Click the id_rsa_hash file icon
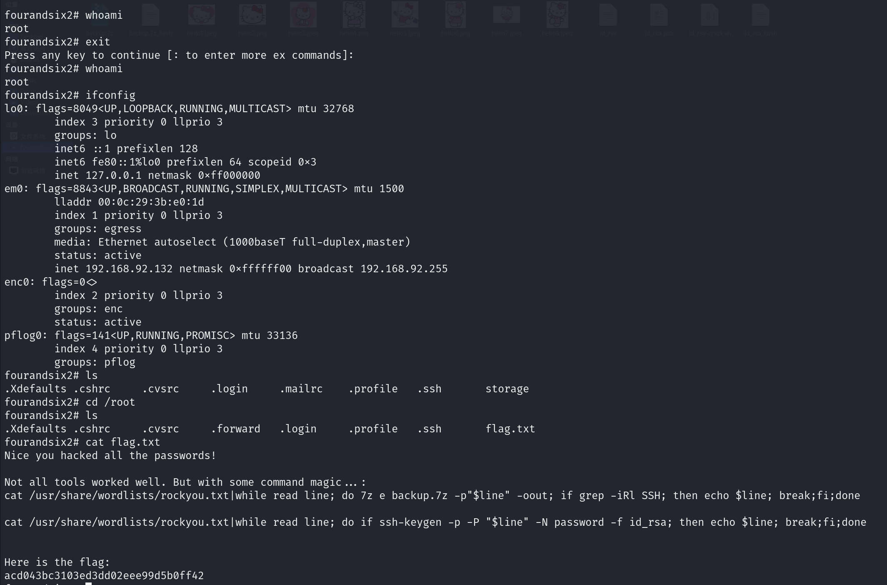Viewport: 887px width, 585px height. coord(760,15)
